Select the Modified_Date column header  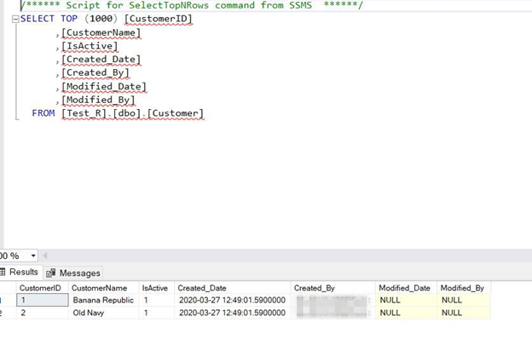[405, 288]
